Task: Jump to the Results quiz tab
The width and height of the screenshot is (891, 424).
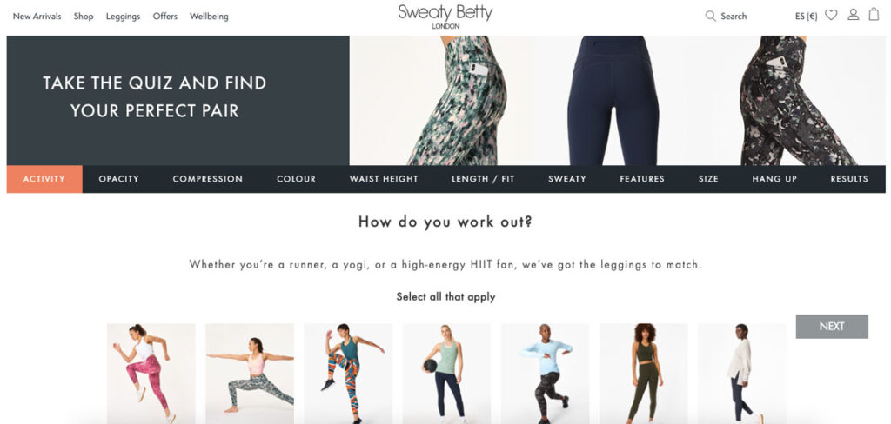Action: tap(849, 179)
